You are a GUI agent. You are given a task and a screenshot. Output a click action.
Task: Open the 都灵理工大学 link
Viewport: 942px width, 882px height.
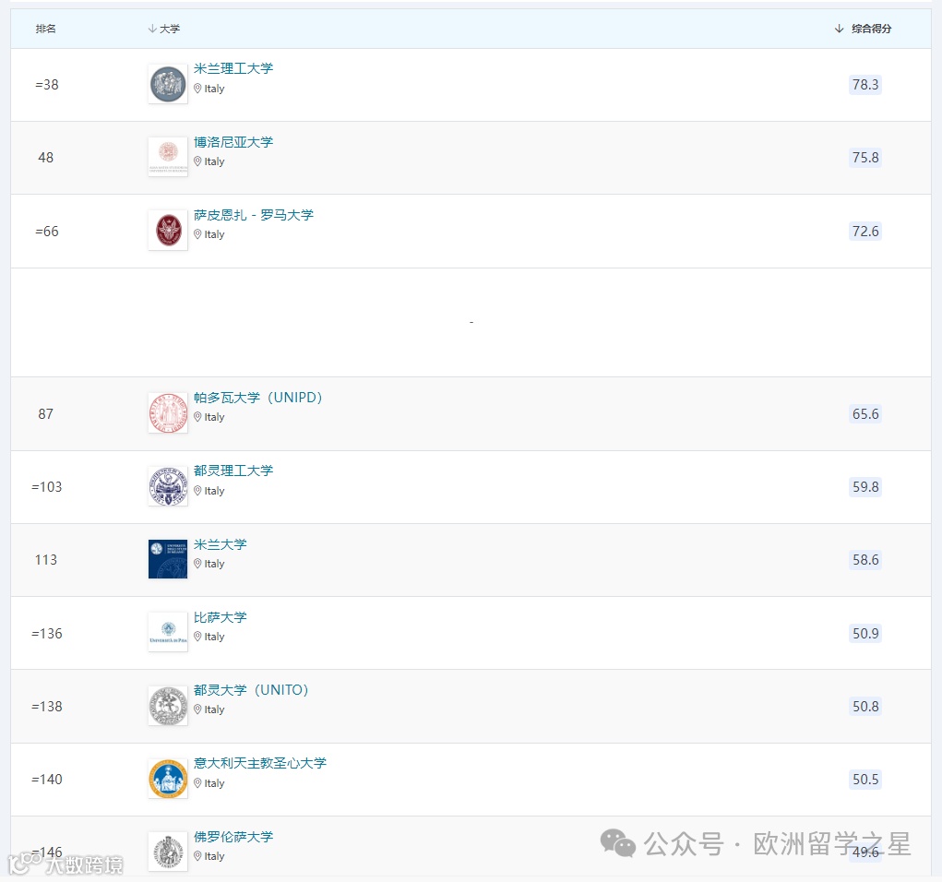pyautogui.click(x=233, y=471)
